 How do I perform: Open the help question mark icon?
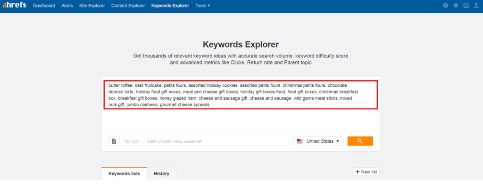445,6
